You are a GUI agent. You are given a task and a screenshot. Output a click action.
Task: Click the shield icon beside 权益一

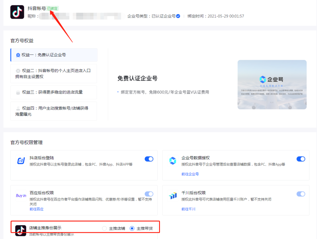point(18,55)
